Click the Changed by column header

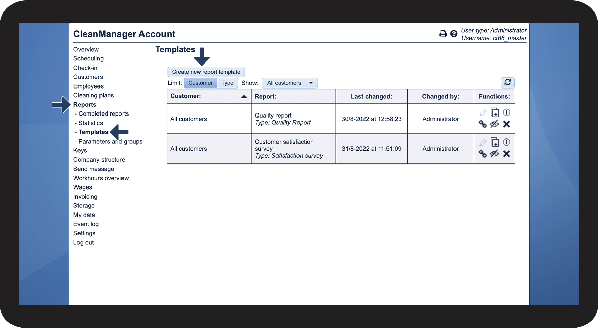(441, 96)
